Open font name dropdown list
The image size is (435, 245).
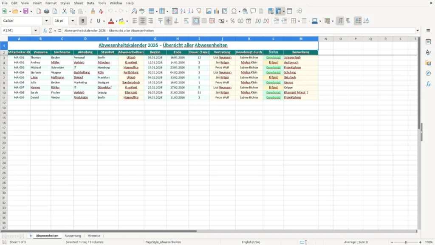(x=46, y=20)
